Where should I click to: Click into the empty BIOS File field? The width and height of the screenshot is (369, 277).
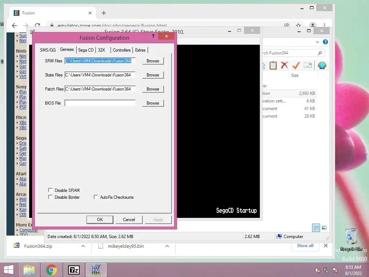click(100, 103)
